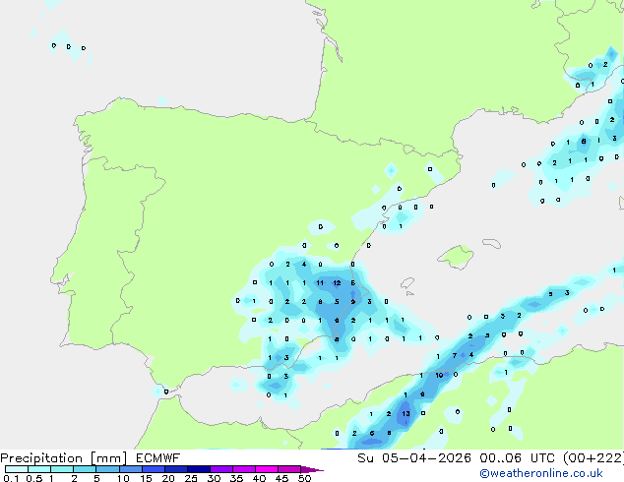Click the 2–5 mm legend color swatch
Viewport: 624px width, 482px height.
85,469
